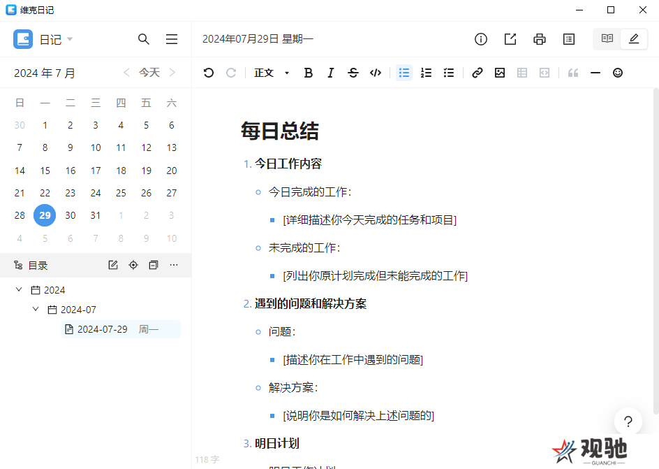Select July 31 in the calendar
This screenshot has height=469, width=659.
point(96,215)
